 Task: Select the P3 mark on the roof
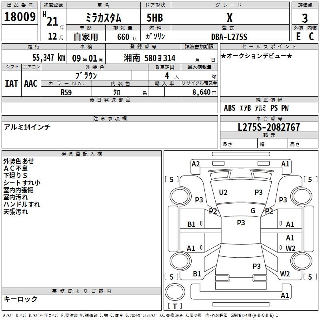click(241, 222)
